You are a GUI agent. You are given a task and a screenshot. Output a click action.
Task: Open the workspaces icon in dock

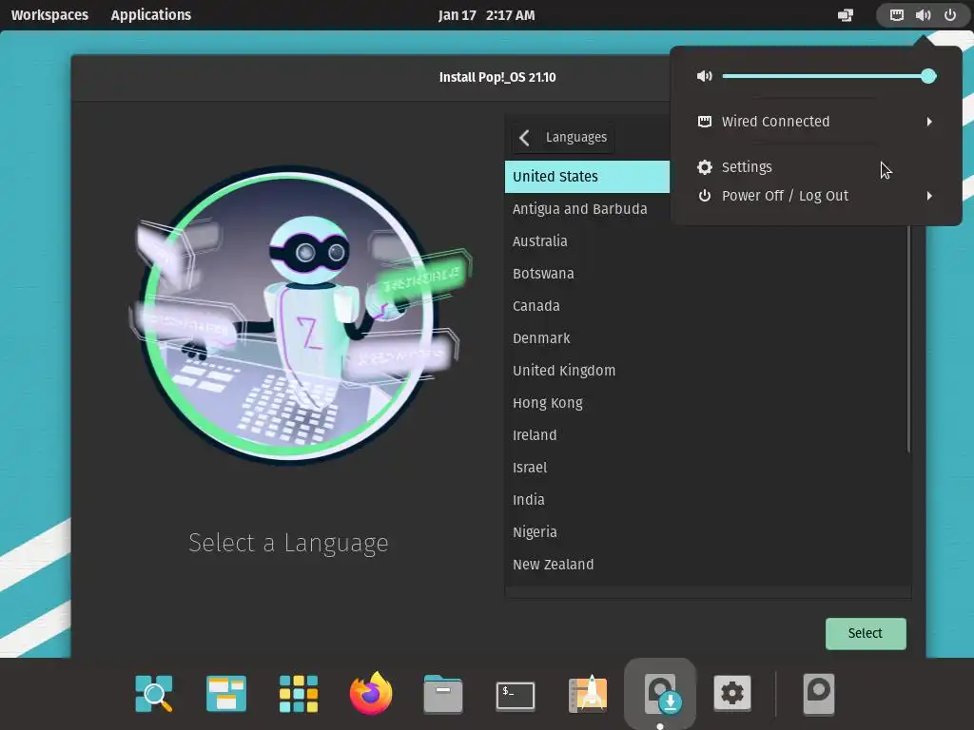click(226, 693)
